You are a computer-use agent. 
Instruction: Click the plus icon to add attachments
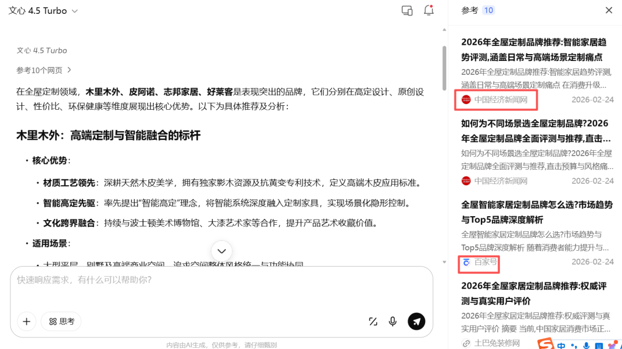point(26,321)
